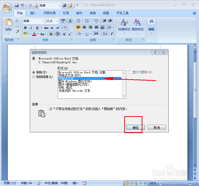The height and width of the screenshot is (186, 199).
Task: Open bullets list dropdown arrow
Action: (82, 21)
